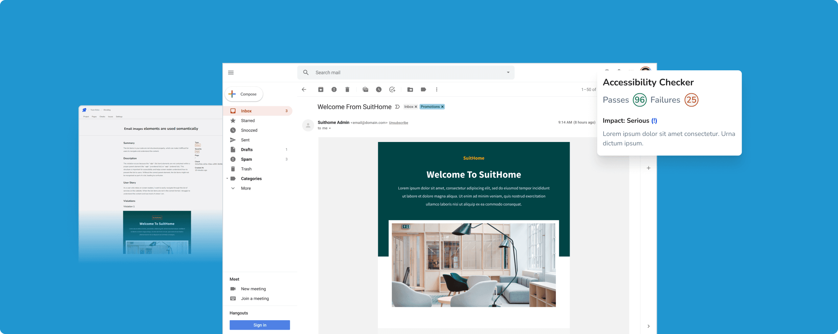Image resolution: width=838 pixels, height=334 pixels.
Task: Snooze email with clock icon
Action: click(x=379, y=90)
